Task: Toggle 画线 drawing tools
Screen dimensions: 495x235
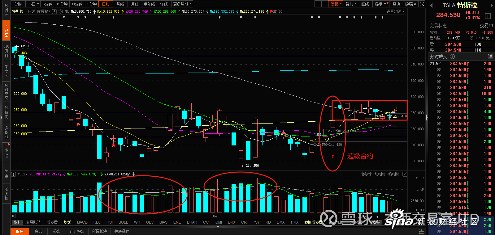Action: click(365, 4)
